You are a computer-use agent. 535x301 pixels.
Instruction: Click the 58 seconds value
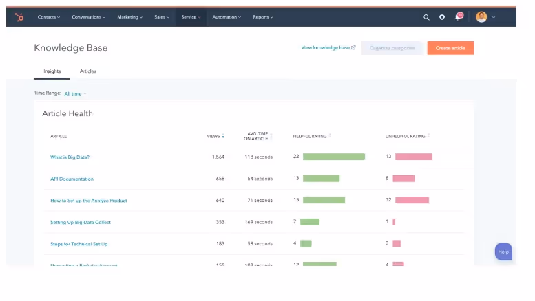point(260,244)
